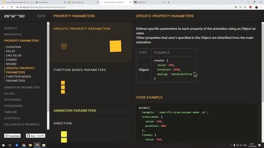Click the red extension icon in the toolbar
Image resolution: width=264 pixels, height=148 pixels.
pyautogui.click(x=250, y=7)
